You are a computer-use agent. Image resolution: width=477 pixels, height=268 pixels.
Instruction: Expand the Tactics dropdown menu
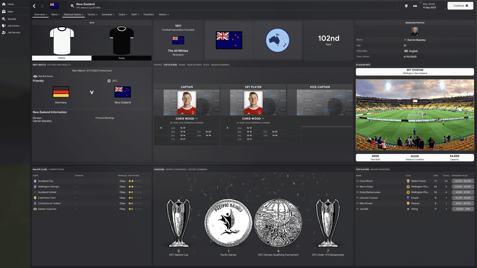(x=92, y=15)
